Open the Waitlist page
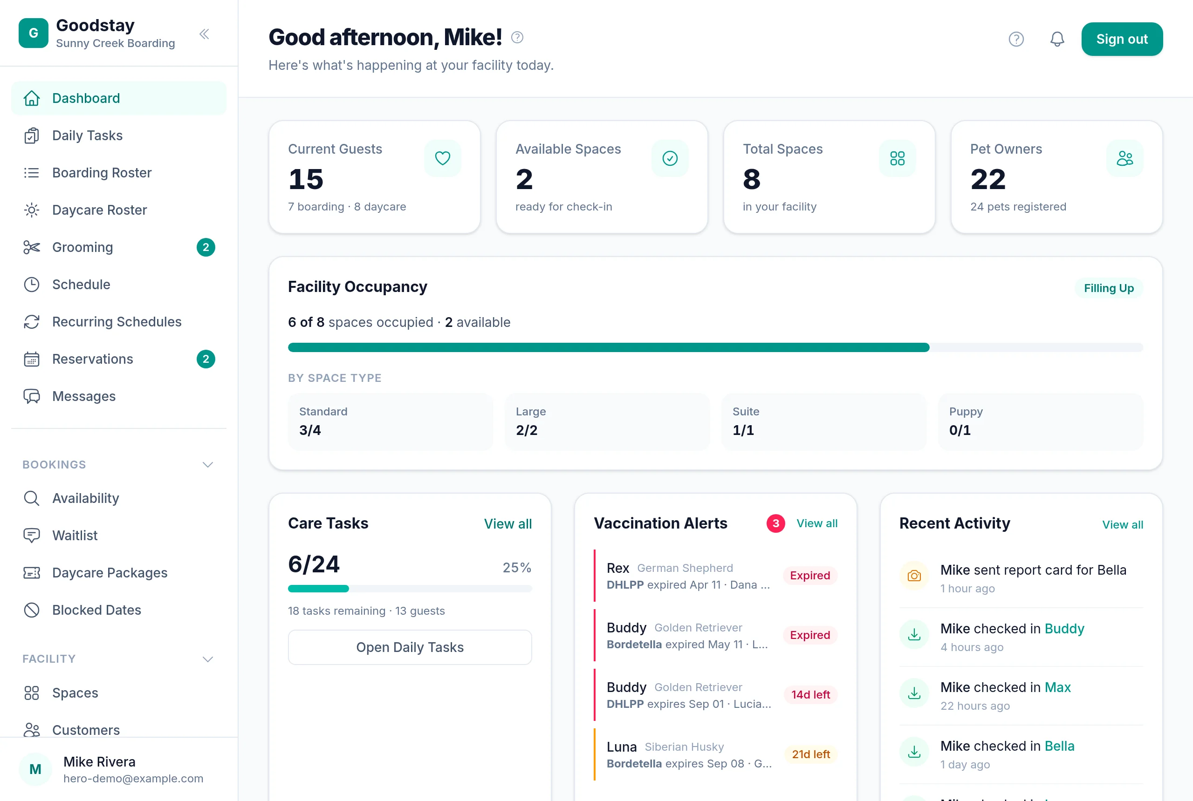Viewport: 1193px width, 801px height. coord(118,536)
